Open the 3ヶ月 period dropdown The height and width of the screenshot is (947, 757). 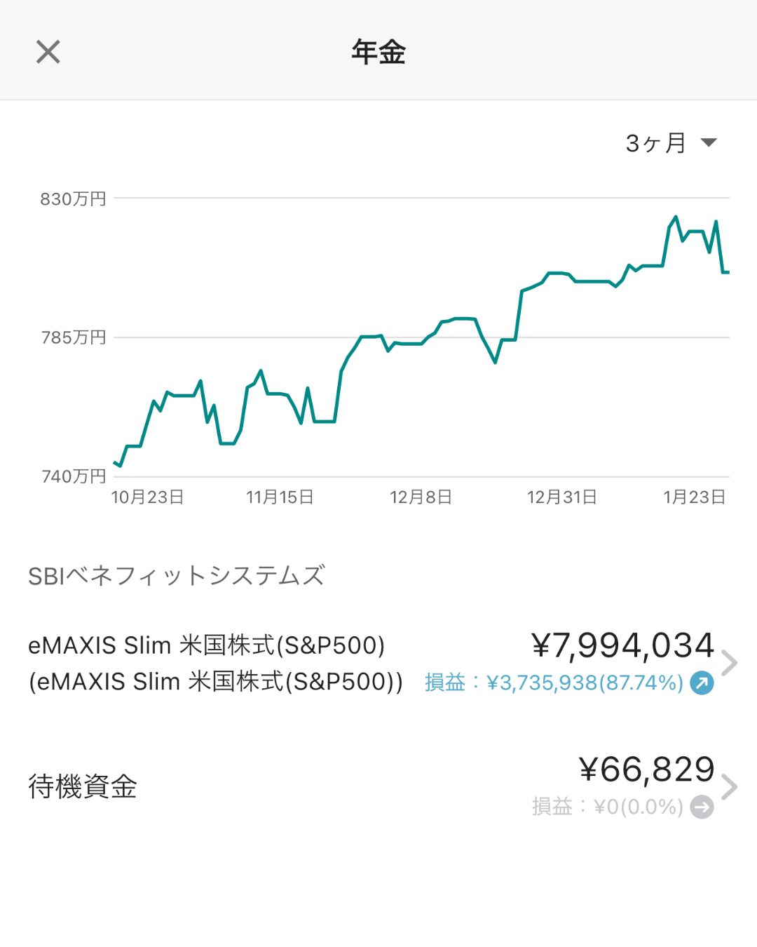click(x=656, y=143)
